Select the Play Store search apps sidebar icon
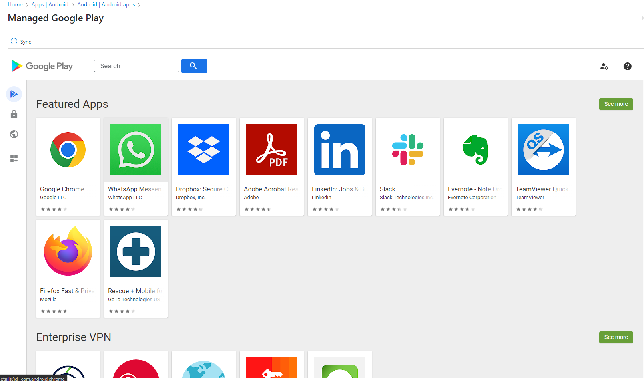This screenshot has width=644, height=381. click(x=14, y=94)
